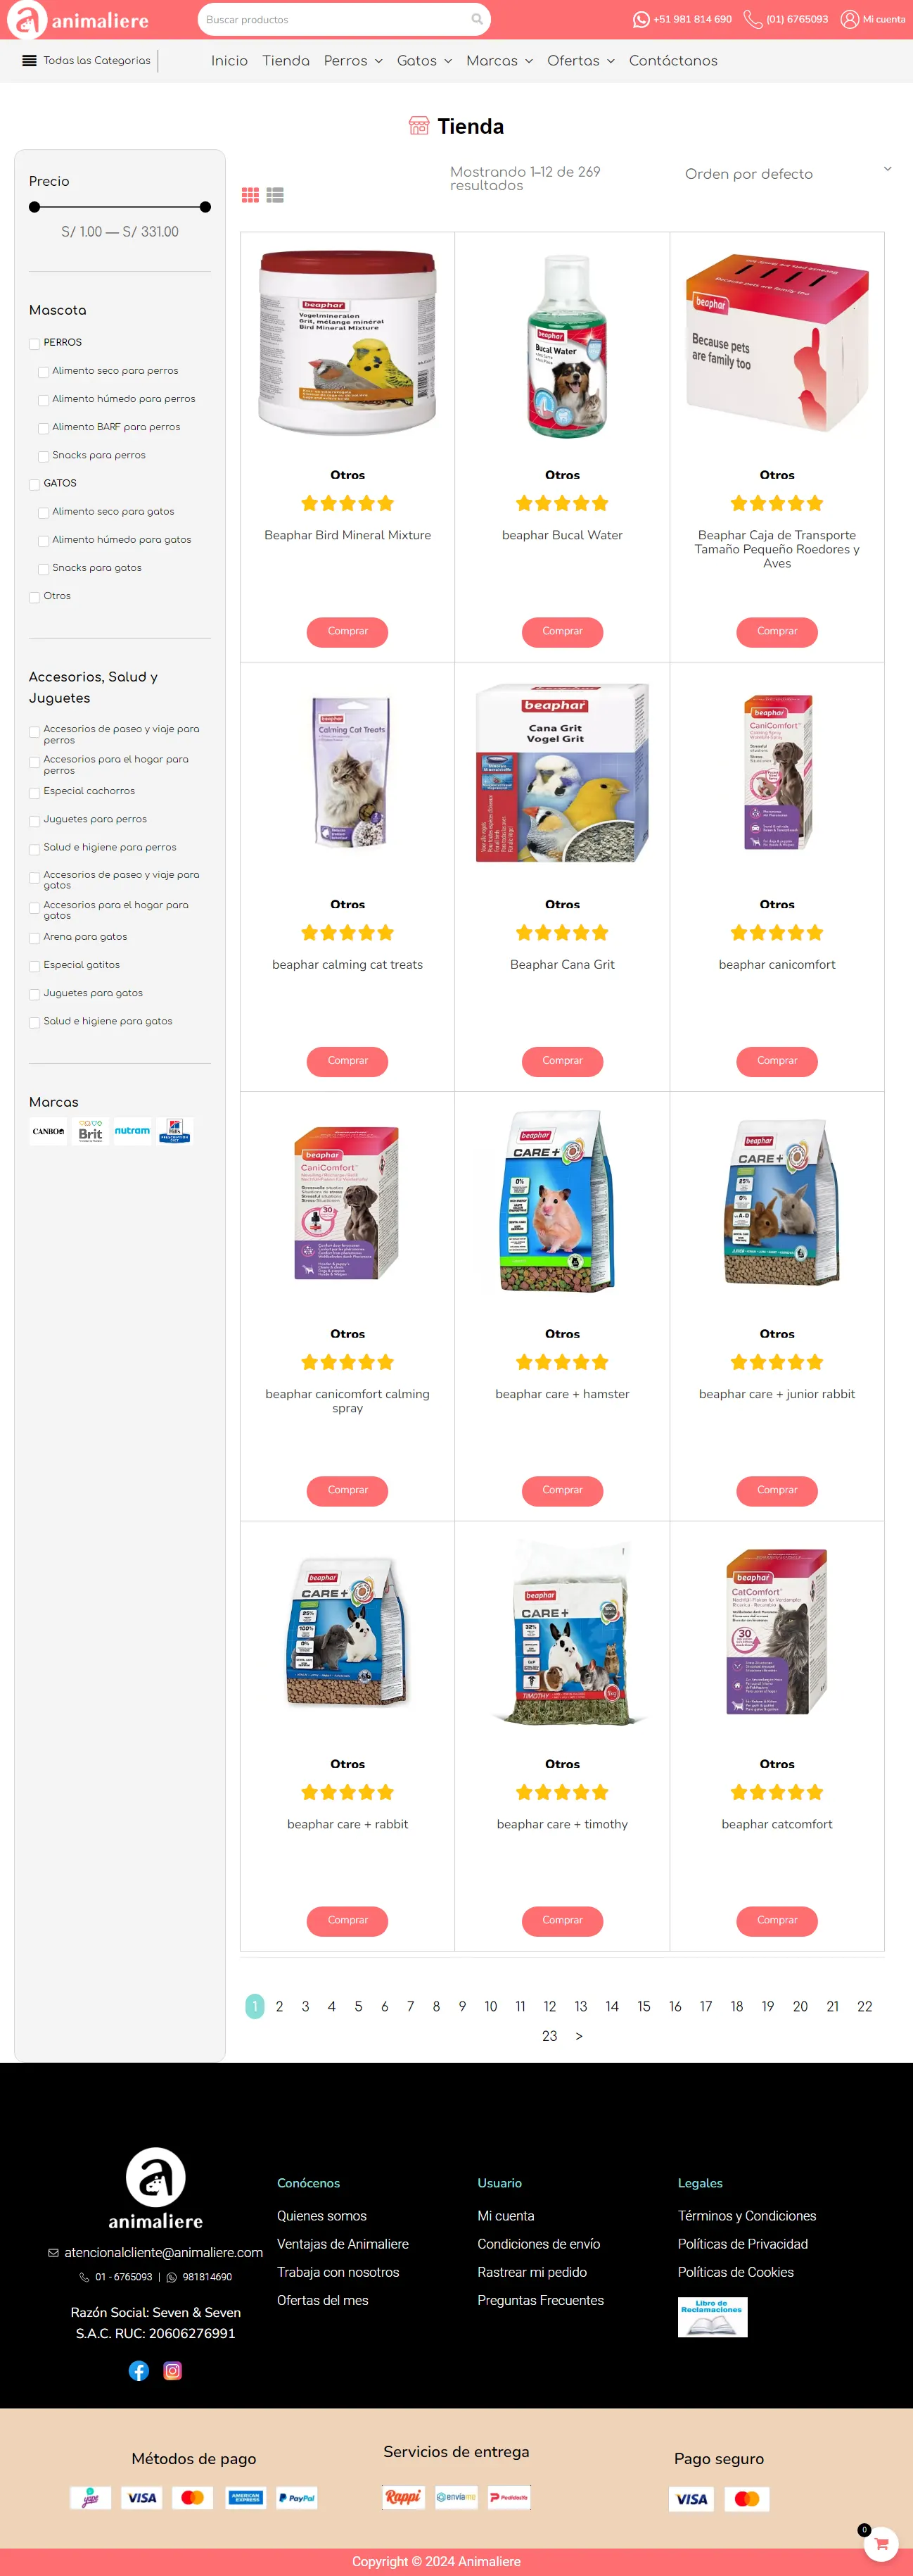The image size is (913, 2576).
Task: Switch to list view layout icon
Action: pyautogui.click(x=275, y=195)
